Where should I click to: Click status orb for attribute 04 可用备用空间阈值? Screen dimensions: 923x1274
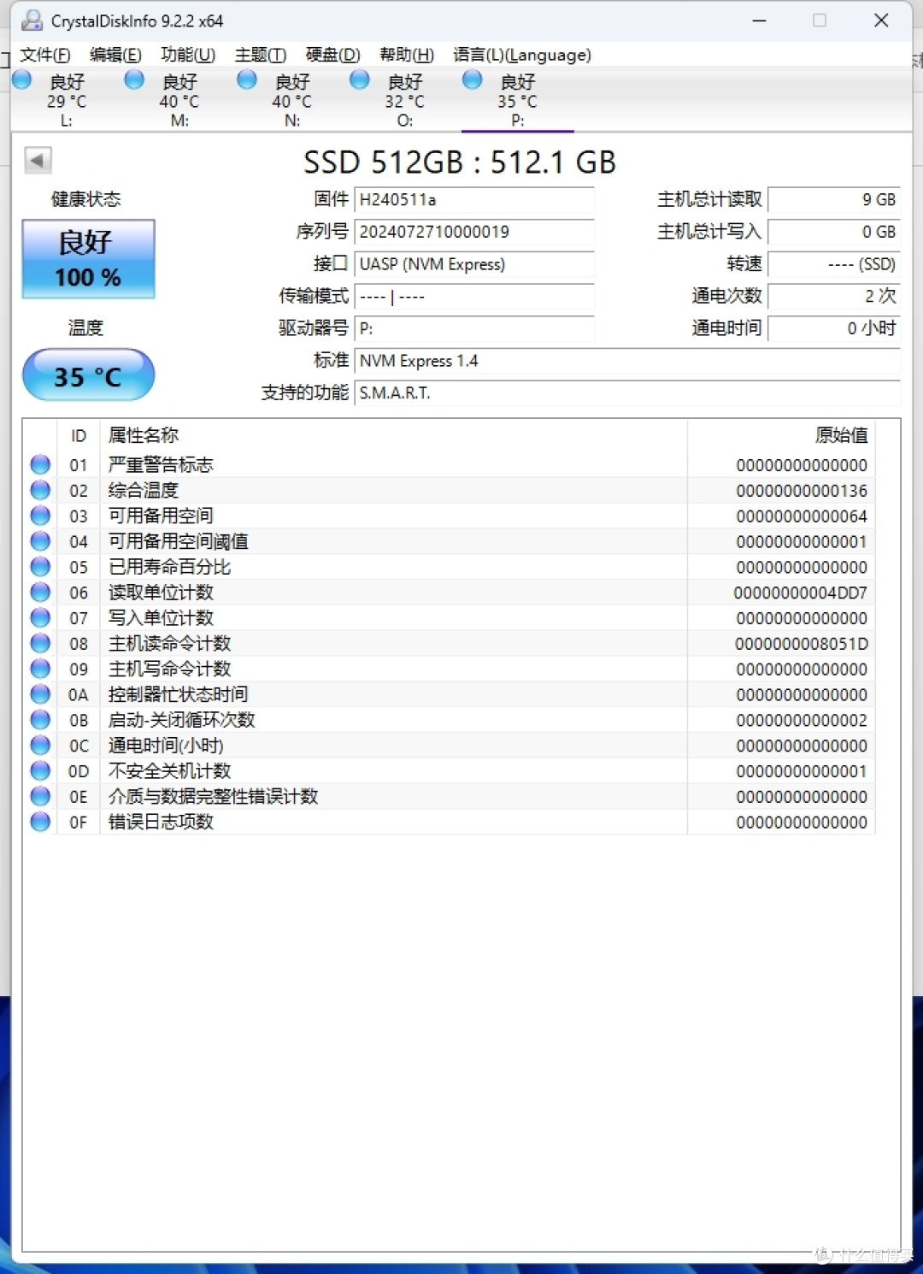[40, 541]
